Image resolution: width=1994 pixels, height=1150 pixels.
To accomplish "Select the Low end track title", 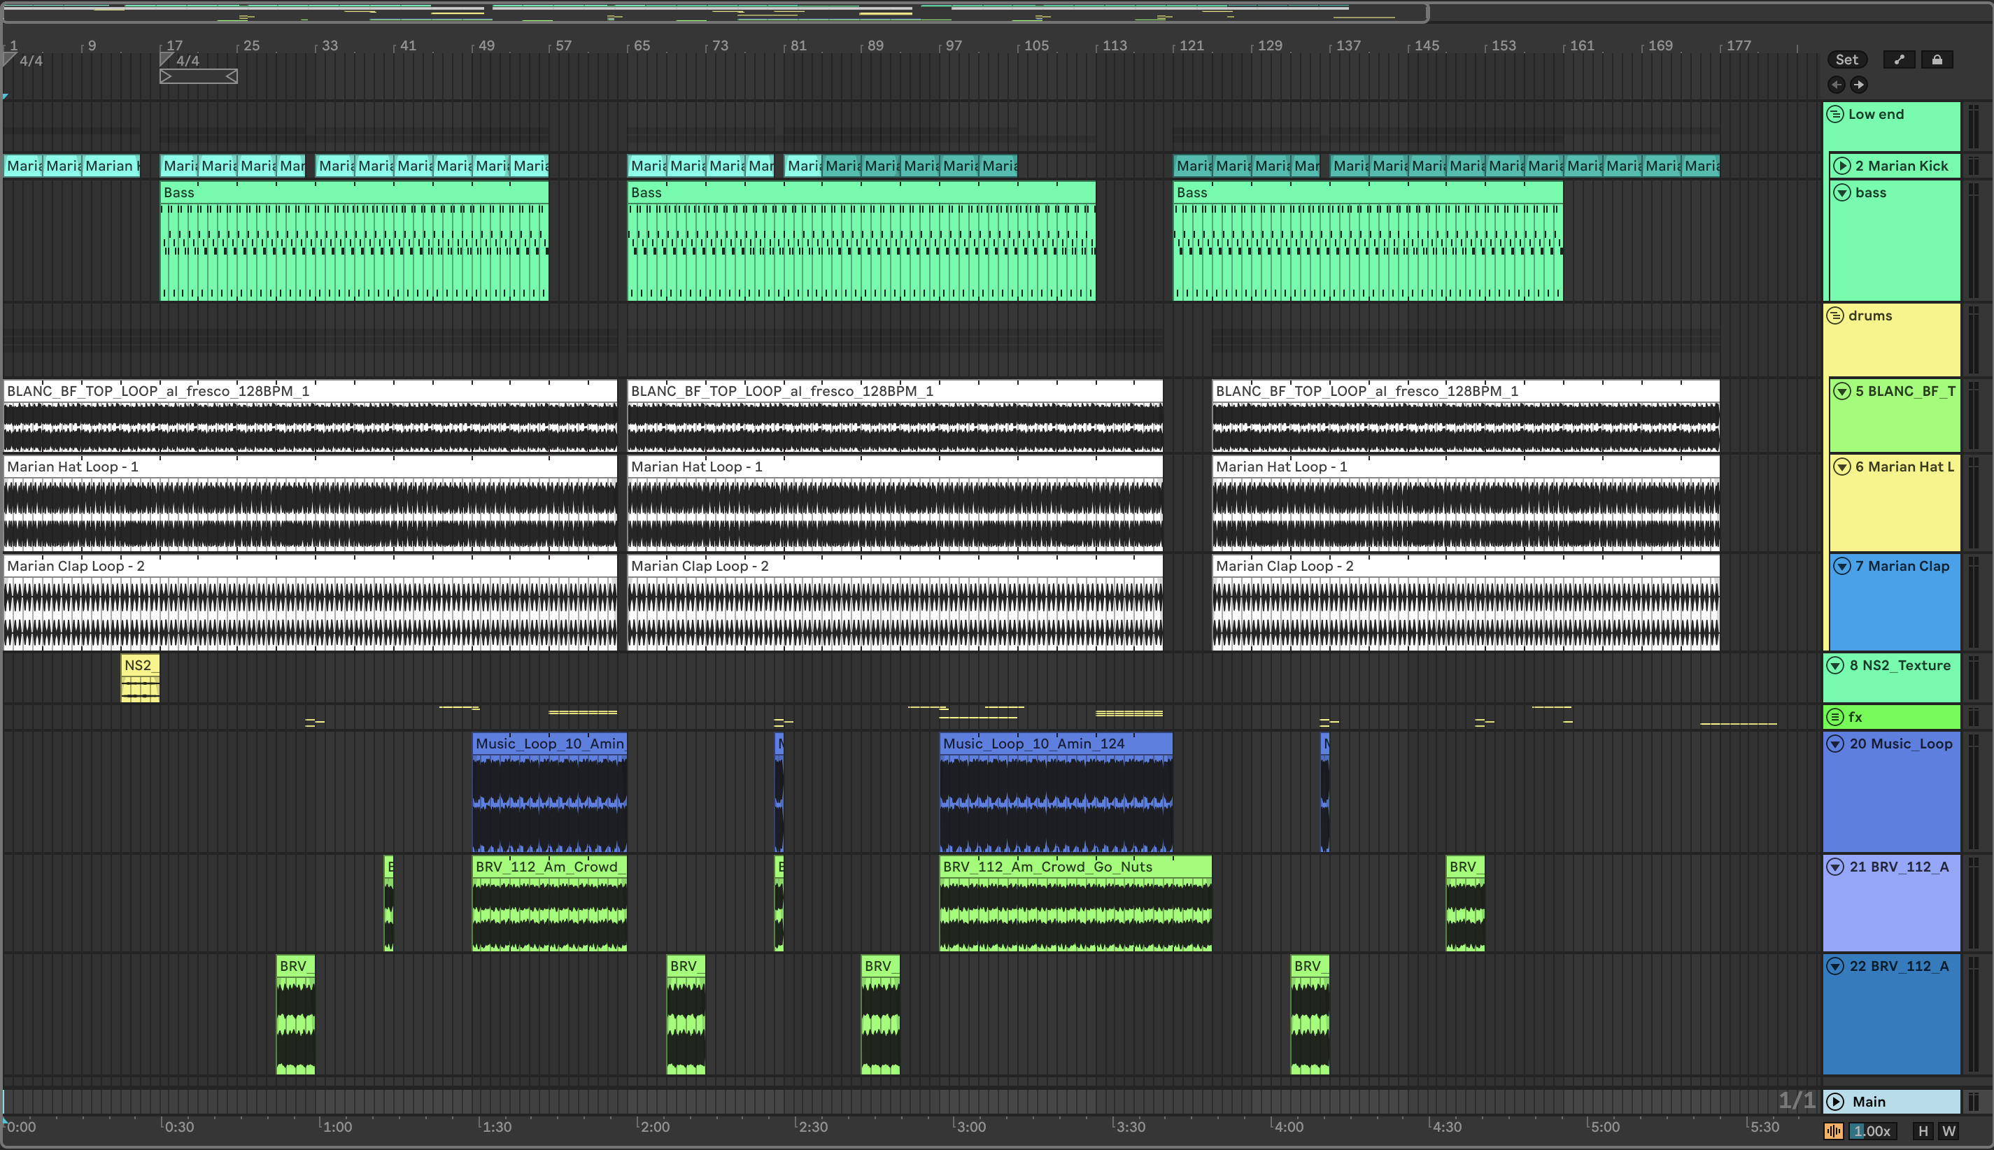I will [x=1876, y=115].
